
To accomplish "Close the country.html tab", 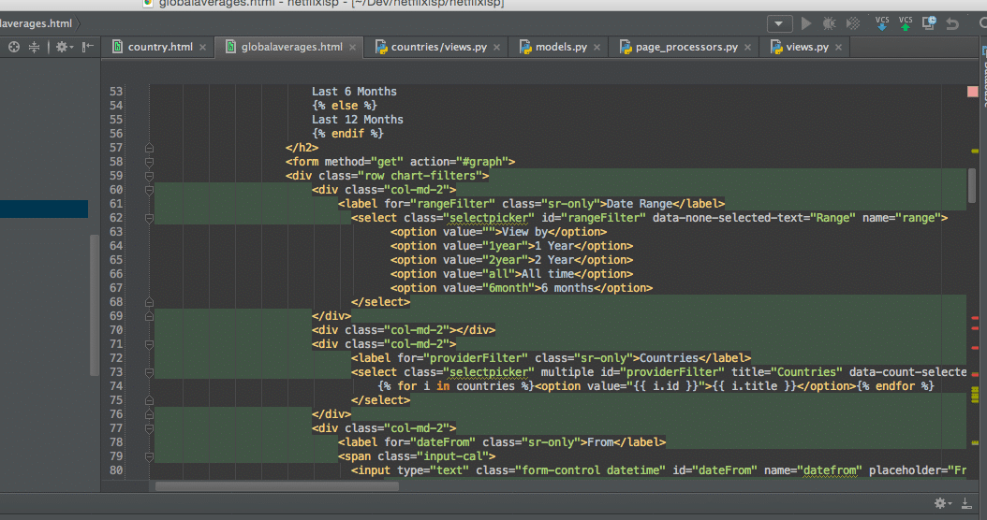I will [x=202, y=47].
